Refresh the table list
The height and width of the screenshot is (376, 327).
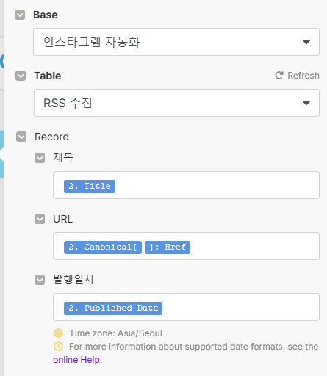click(x=297, y=76)
